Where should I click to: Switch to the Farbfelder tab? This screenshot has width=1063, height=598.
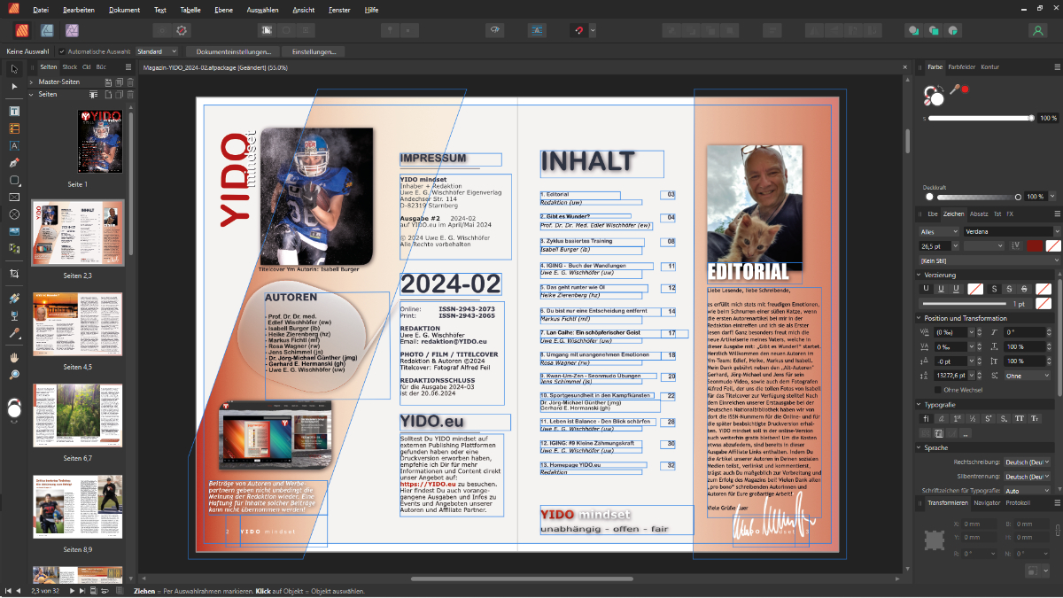click(962, 66)
